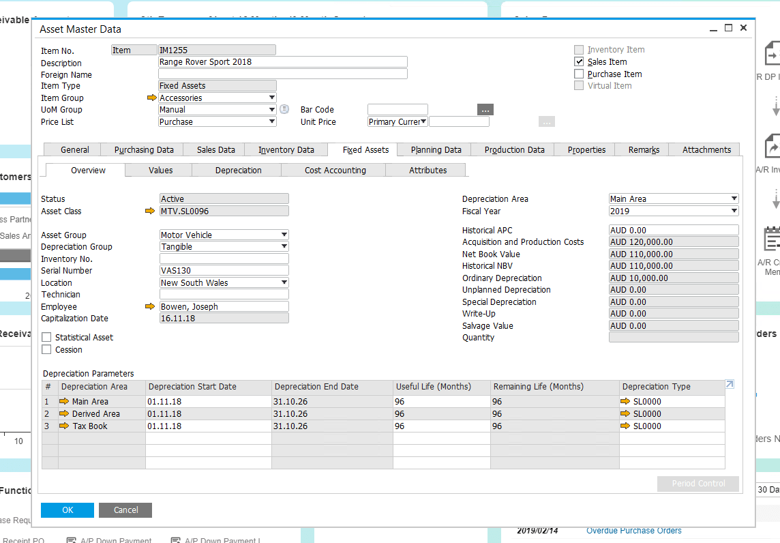
Task: Enable the Statistical Asset checkbox
Action: (47, 338)
